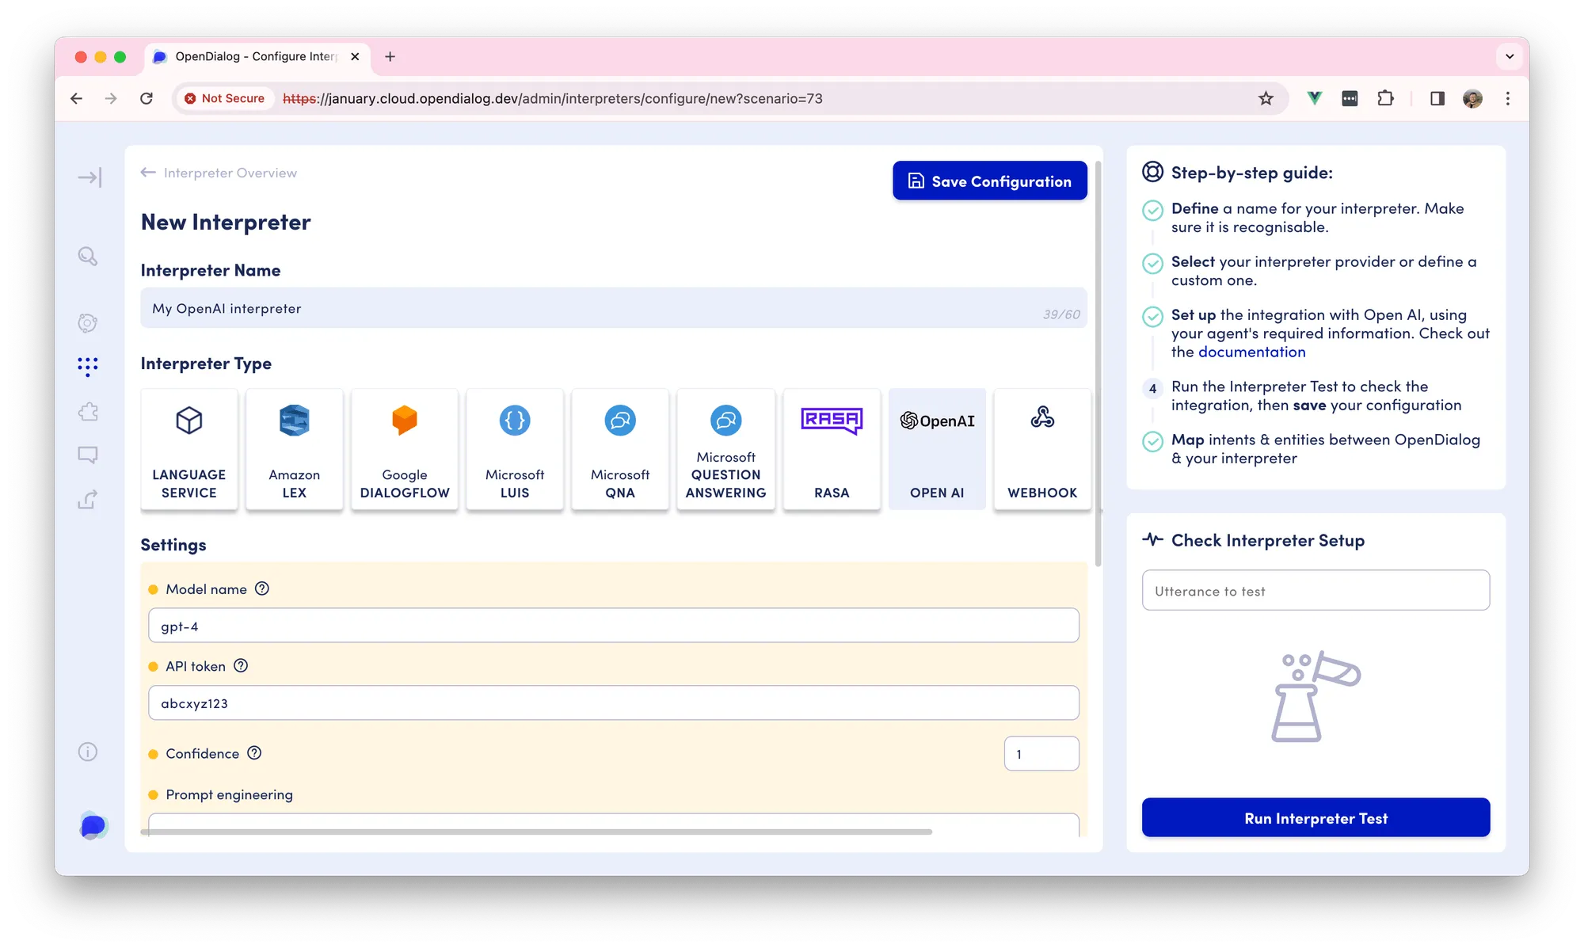This screenshot has width=1584, height=948.
Task: Select the Microsoft Question Answering type
Action: point(726,449)
